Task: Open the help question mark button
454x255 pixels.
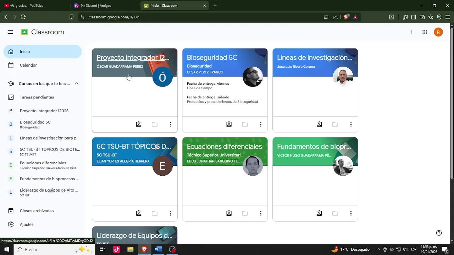Action: 439,233
